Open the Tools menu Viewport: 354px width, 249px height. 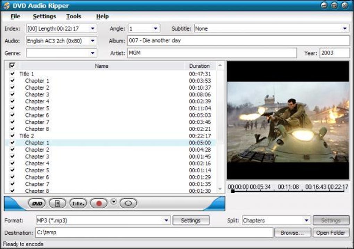(74, 16)
